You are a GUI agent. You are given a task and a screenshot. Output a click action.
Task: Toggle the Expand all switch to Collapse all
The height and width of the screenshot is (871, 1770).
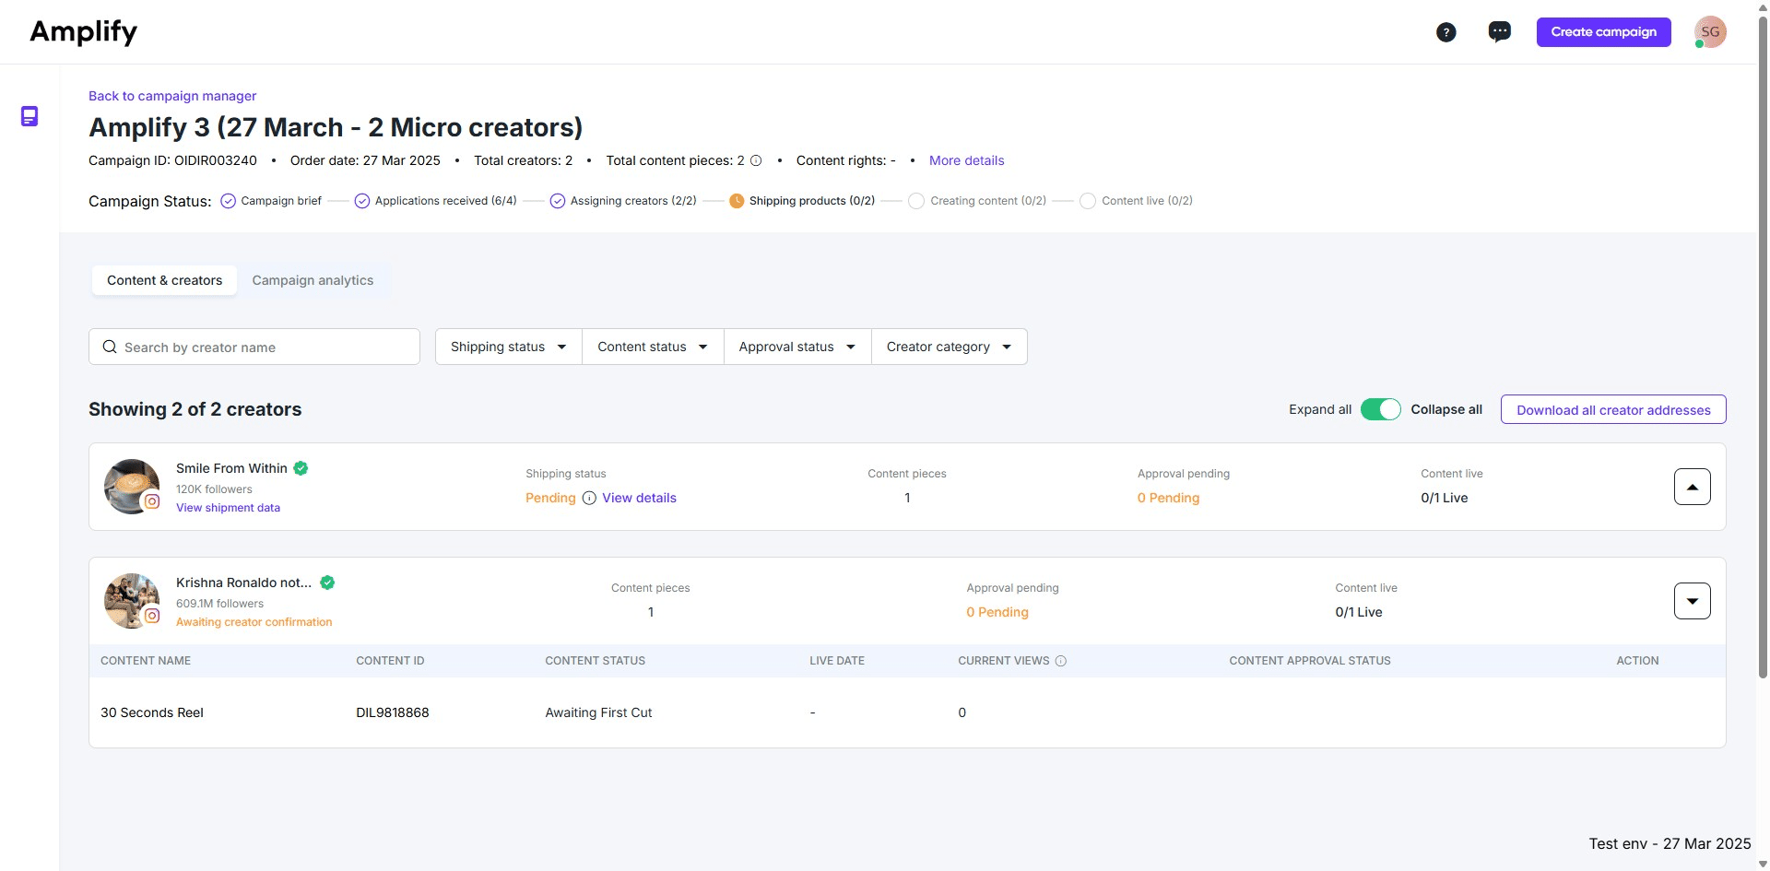1380,408
